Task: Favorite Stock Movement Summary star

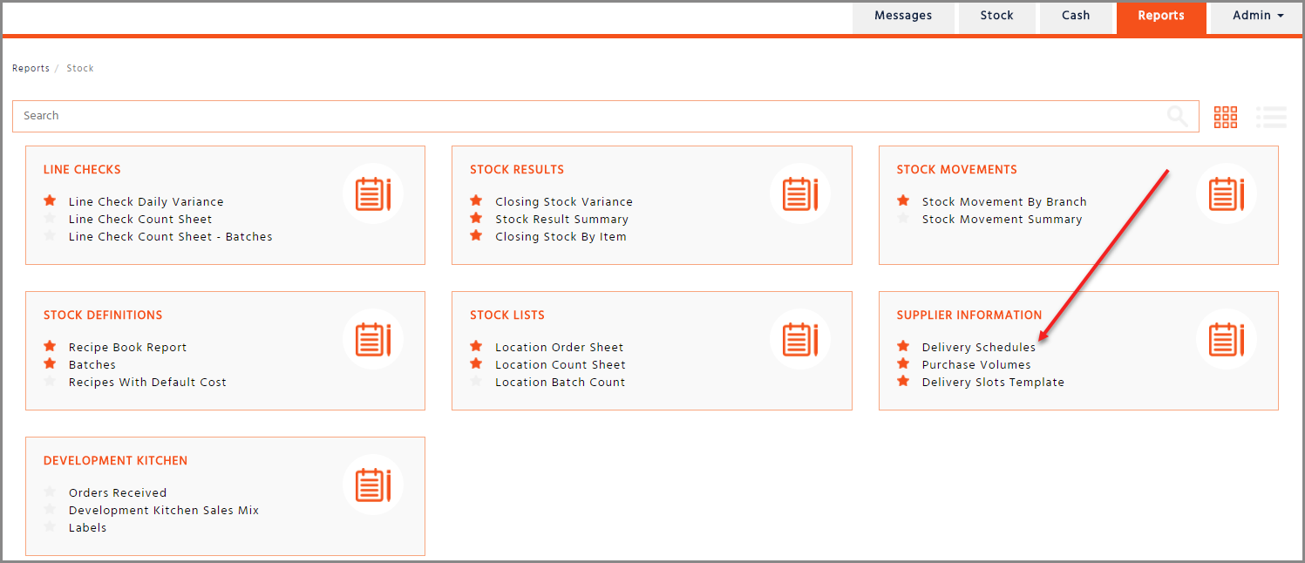Action: click(x=903, y=218)
